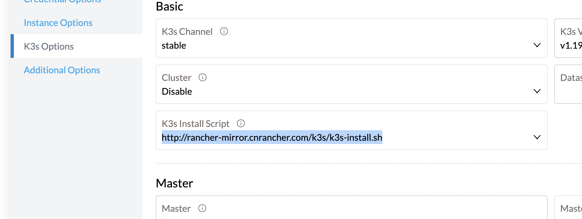
Task: Open the K3s Channel info tooltip
Action: [224, 32]
